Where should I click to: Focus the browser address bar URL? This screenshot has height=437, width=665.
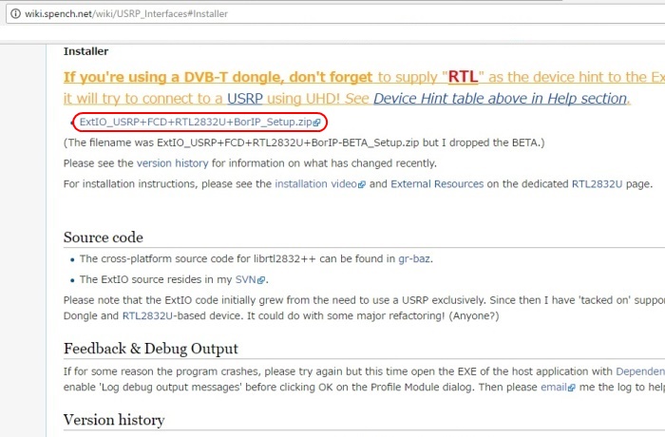[126, 13]
